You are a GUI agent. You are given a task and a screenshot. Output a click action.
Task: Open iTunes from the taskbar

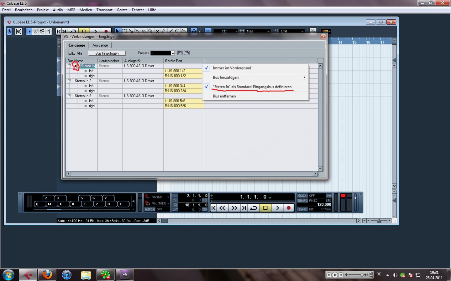66,275
